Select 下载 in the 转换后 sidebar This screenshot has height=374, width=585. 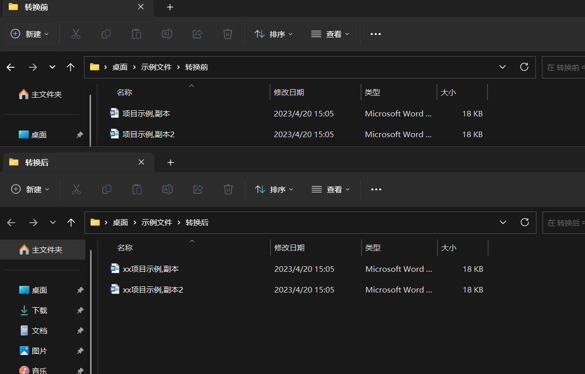coord(38,310)
